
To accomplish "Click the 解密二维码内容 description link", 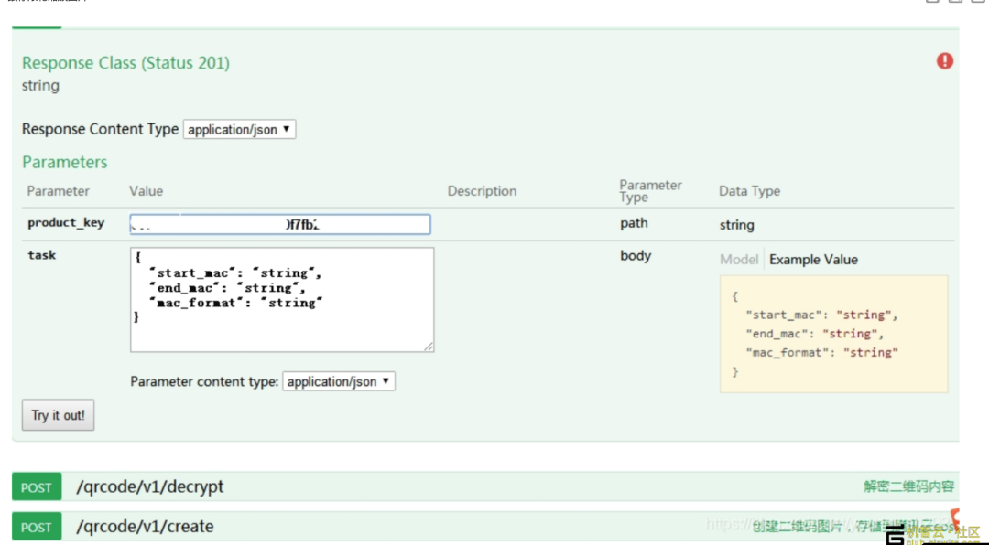I will (x=908, y=486).
